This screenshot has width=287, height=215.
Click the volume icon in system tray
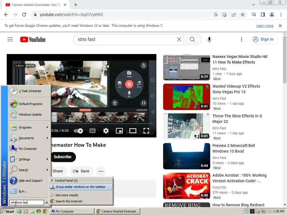click(x=269, y=211)
